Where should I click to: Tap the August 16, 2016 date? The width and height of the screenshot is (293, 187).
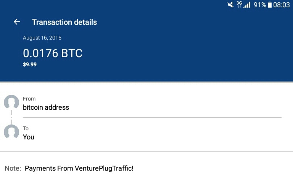[42, 38]
